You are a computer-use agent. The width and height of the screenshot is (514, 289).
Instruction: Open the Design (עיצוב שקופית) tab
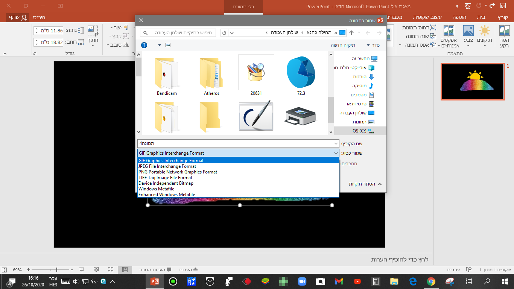428,17
